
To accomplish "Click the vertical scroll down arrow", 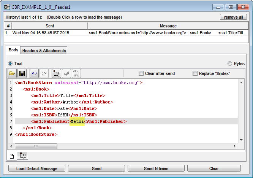I will tap(241, 140).
